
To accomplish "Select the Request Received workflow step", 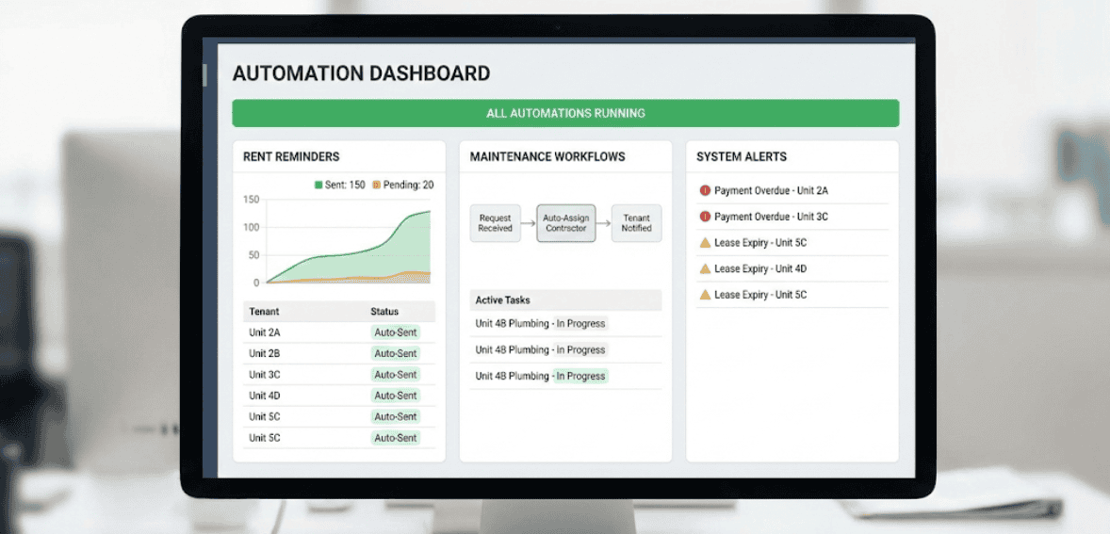I will click(495, 223).
